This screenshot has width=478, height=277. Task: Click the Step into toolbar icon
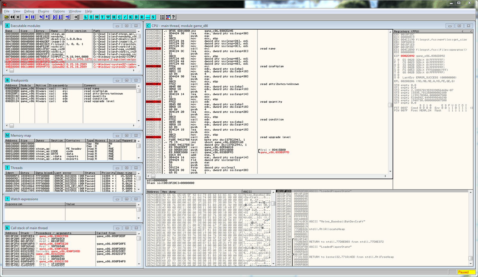coord(42,17)
